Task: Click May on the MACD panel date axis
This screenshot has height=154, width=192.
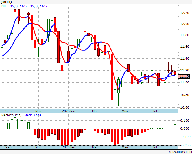Action: tap(125, 147)
